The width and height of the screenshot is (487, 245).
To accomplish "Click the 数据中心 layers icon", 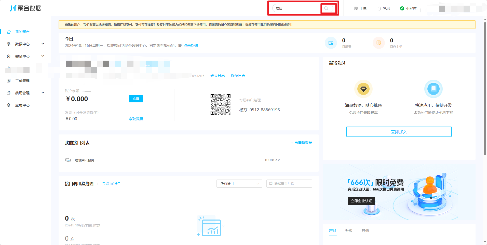I will pos(9,44).
